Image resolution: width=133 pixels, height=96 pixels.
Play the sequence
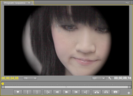(x=67, y=92)
